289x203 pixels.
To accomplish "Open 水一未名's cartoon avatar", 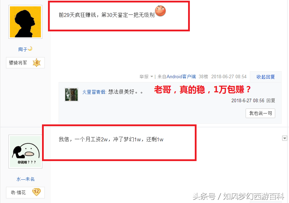I will click(25, 152).
